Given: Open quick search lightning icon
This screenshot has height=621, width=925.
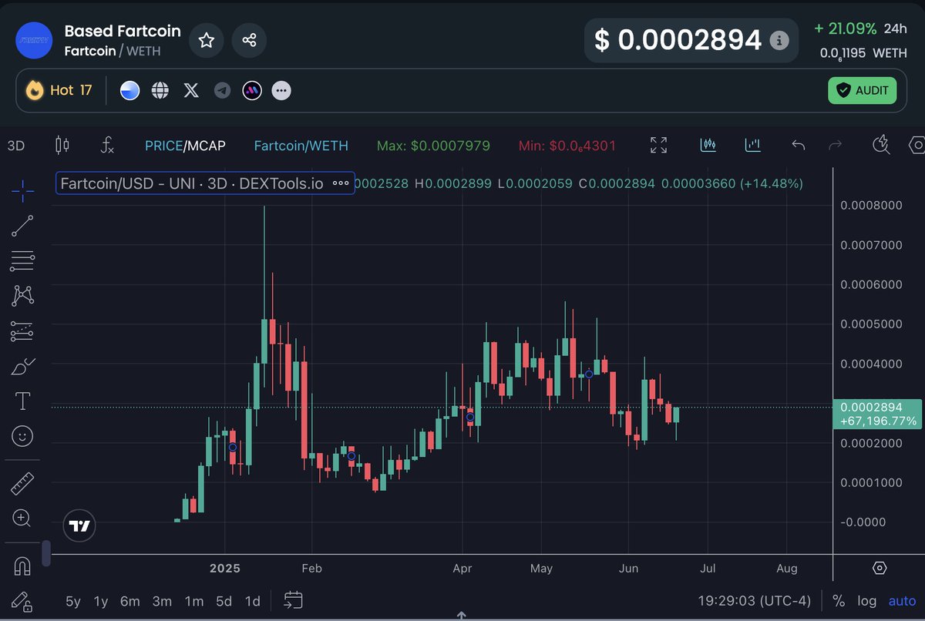Looking at the screenshot, I should (880, 145).
